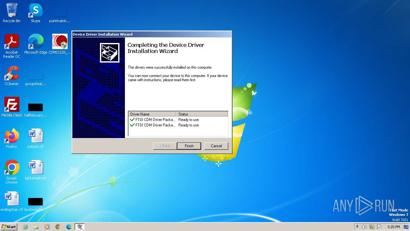This screenshot has width=410, height=231.
Task: Click second row green checkmark icon
Action: [x=132, y=125]
